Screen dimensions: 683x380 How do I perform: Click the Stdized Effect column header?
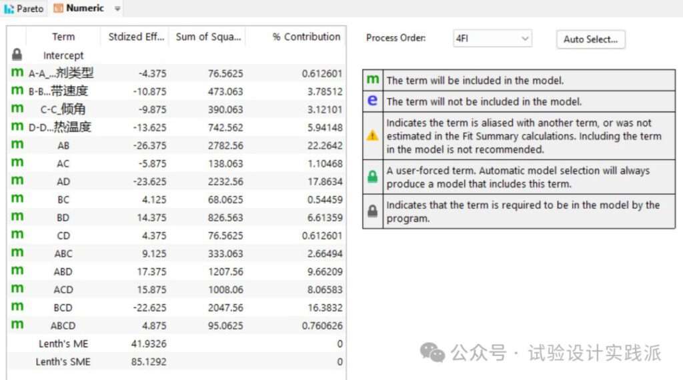point(135,37)
